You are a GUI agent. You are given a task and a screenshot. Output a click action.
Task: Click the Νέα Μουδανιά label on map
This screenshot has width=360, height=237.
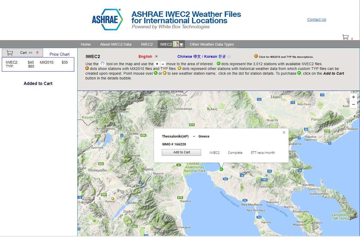click(x=252, y=204)
